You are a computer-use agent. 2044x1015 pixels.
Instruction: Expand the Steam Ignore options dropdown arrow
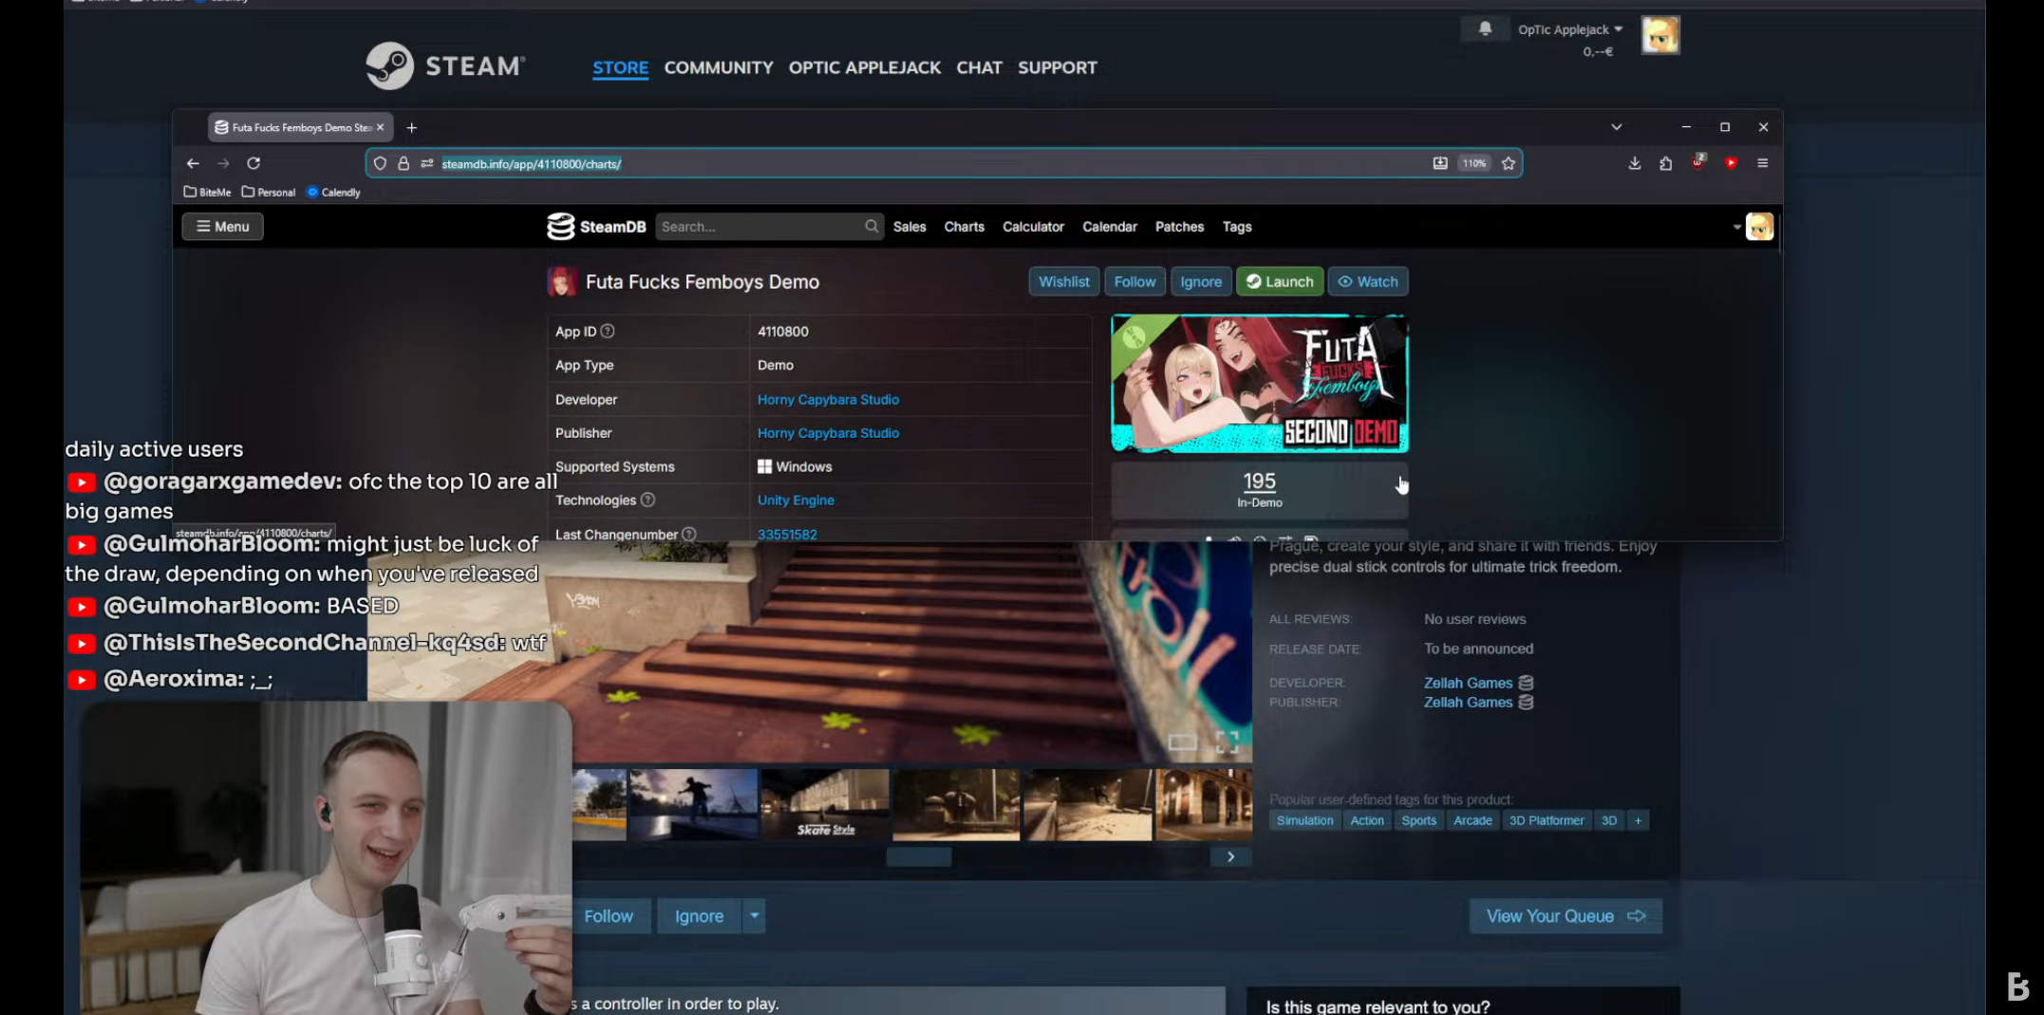tap(754, 916)
